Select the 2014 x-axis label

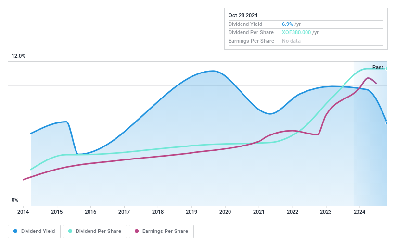click(x=23, y=212)
